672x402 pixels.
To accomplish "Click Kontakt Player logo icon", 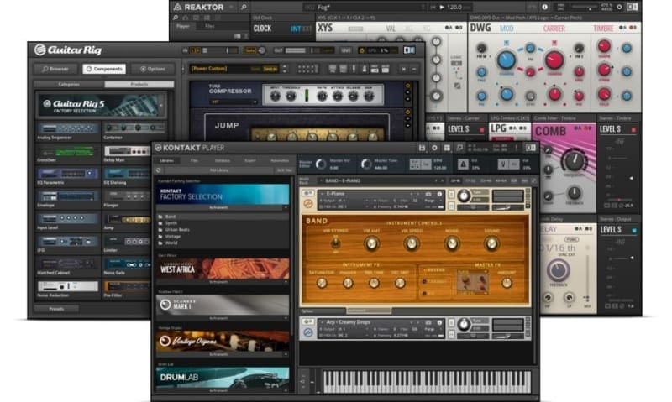I will tap(158, 148).
